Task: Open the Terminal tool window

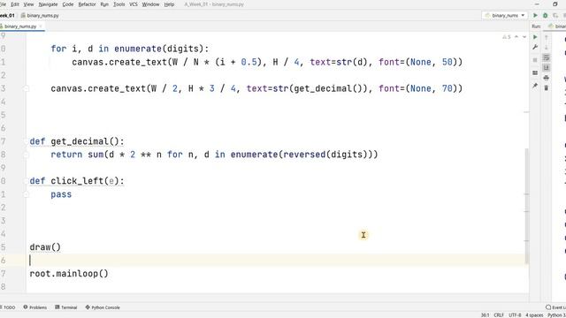Action: click(x=66, y=307)
